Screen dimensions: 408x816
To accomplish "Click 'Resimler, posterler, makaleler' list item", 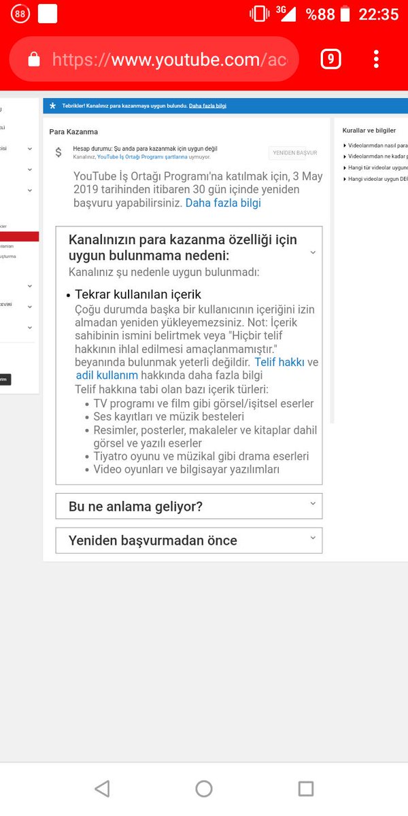I will 205,436.
